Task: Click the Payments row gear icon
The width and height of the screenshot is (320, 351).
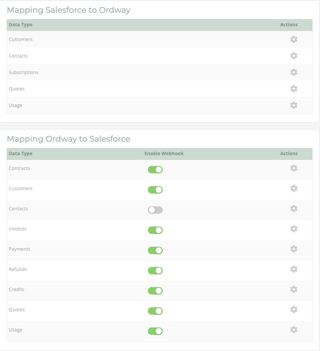Action: point(294,249)
